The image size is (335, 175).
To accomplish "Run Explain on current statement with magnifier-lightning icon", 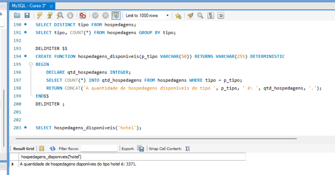I will coord(60,15).
